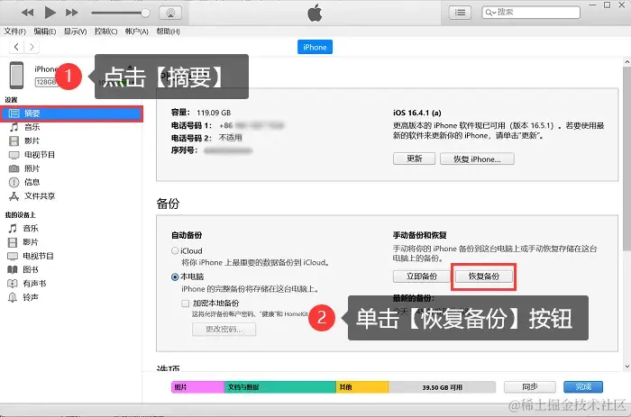Click the 容量 119.09 GB text
631x417 pixels.
(201, 113)
